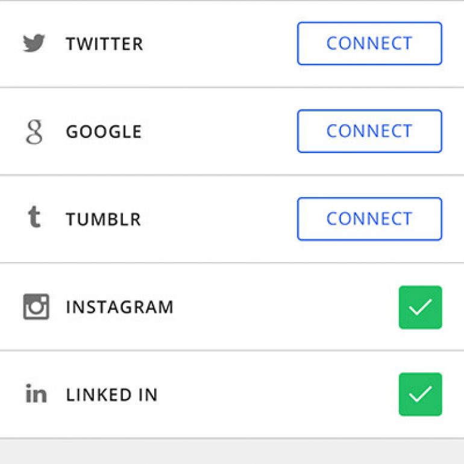
Task: Select the TUMBLR text label
Action: click(x=103, y=219)
